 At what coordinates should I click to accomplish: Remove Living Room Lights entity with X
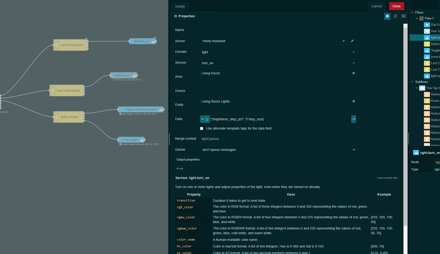pos(353,102)
